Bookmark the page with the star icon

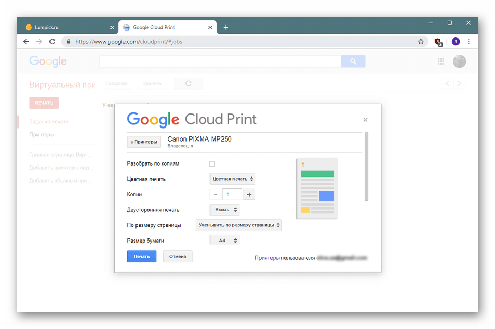[x=421, y=41]
